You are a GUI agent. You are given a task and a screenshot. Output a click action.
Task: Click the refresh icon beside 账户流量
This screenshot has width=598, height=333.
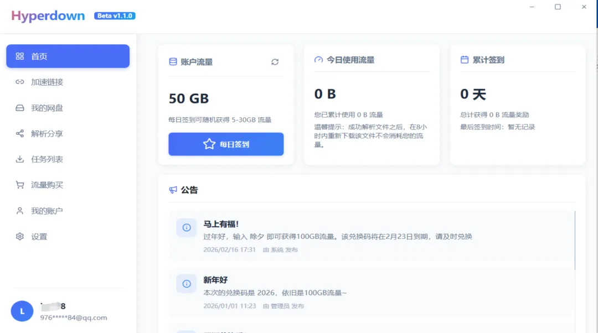pos(275,62)
